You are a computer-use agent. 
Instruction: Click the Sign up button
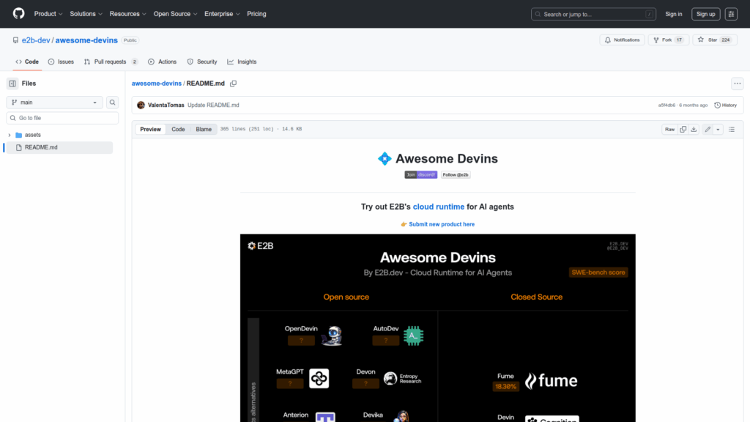tap(705, 14)
